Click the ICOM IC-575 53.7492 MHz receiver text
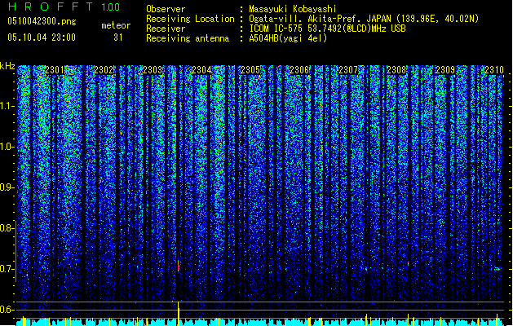This screenshot has height=326, width=513. [327, 29]
